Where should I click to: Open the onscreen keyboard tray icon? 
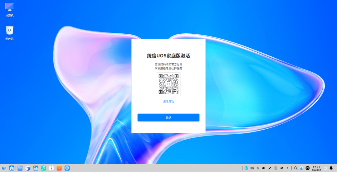(252, 168)
